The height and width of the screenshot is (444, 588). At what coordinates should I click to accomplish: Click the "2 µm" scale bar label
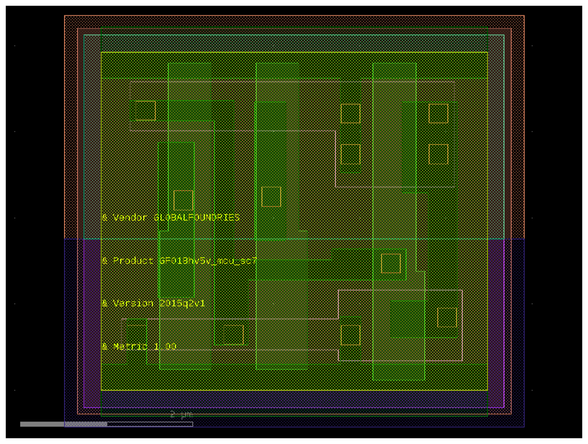(x=181, y=414)
